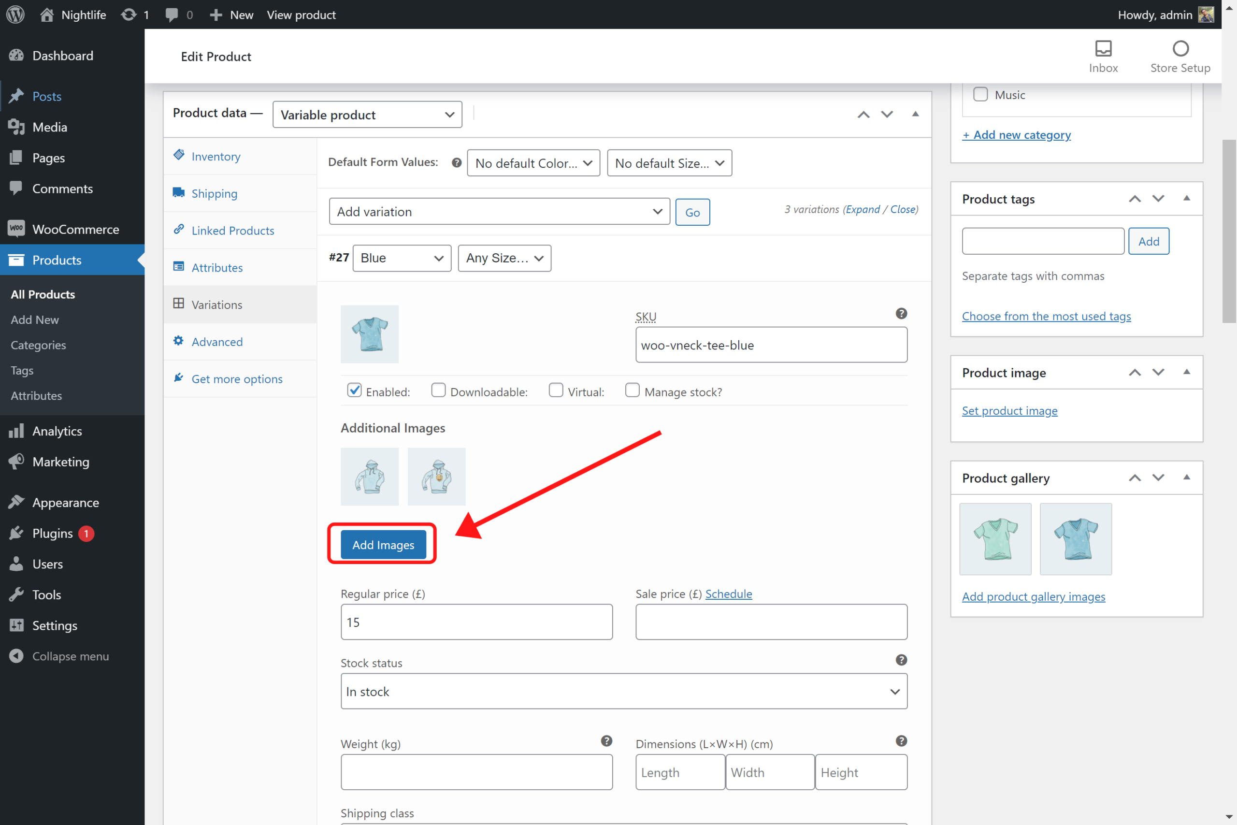
Task: Tick the Downloadable checkbox
Action: (x=438, y=391)
